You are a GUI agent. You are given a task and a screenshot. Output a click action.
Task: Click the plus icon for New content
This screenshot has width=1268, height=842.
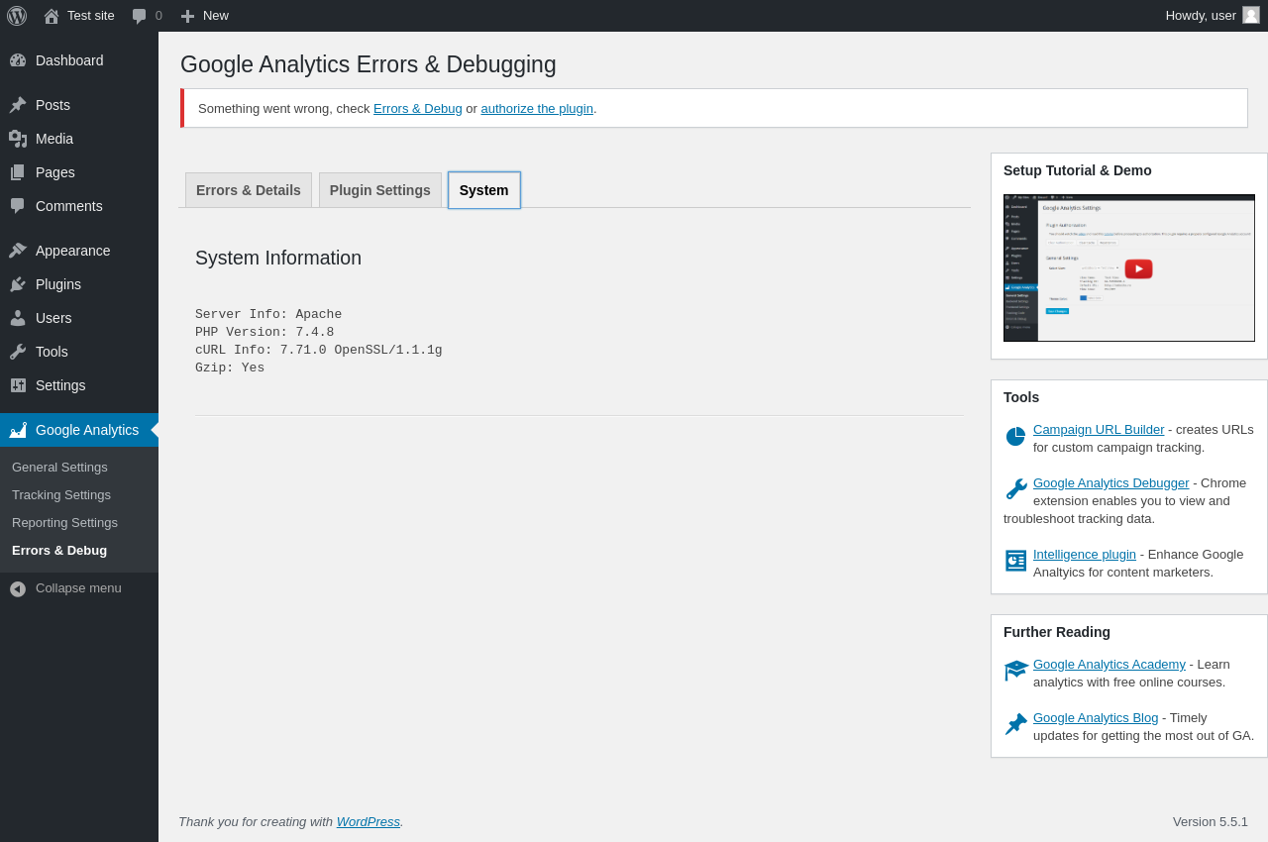coord(187,16)
